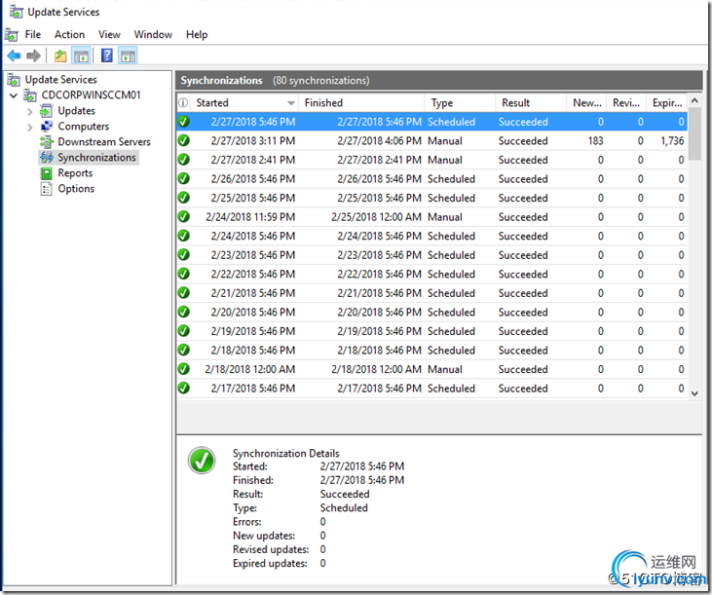Click the info icon column header
Screen dimensions: 712x595
[183, 102]
